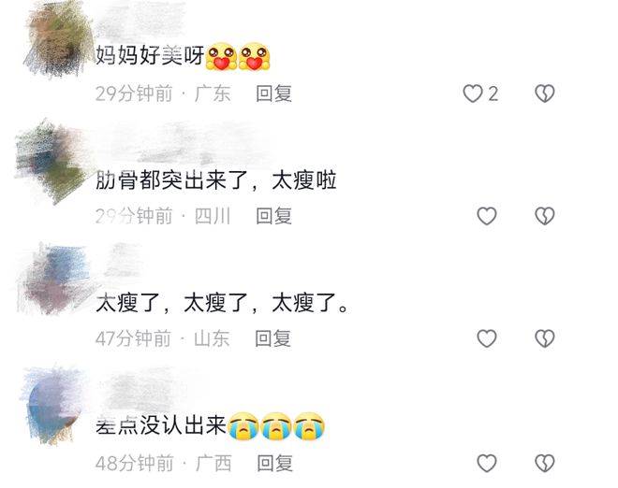Like the '妈妈好美呀' comment with 2 likes
Image resolution: width=618 pixels, height=488 pixels.
click(473, 93)
